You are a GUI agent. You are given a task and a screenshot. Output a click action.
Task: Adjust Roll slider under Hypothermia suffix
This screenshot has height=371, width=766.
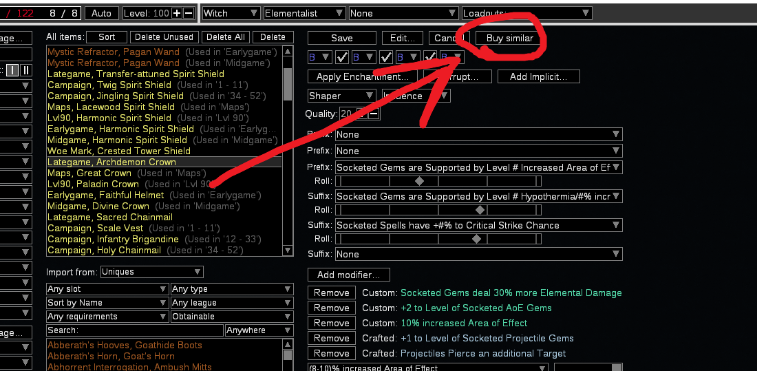click(x=438, y=210)
